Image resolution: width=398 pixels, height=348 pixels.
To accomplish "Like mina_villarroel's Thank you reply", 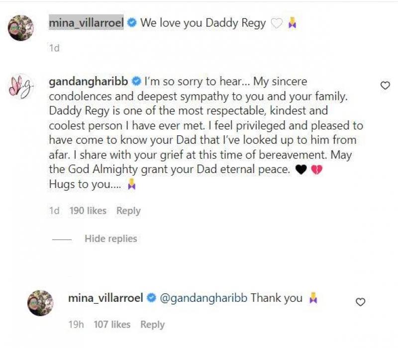I will pyautogui.click(x=361, y=302).
